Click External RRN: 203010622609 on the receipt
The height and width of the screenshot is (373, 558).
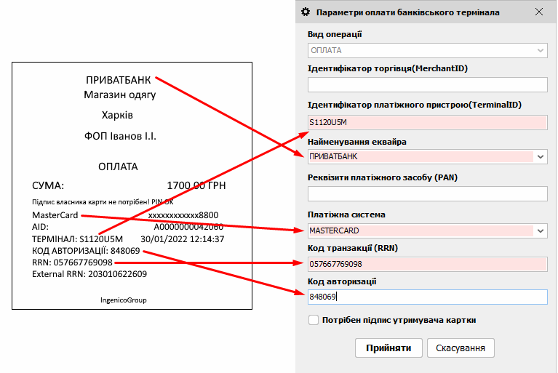(x=89, y=274)
